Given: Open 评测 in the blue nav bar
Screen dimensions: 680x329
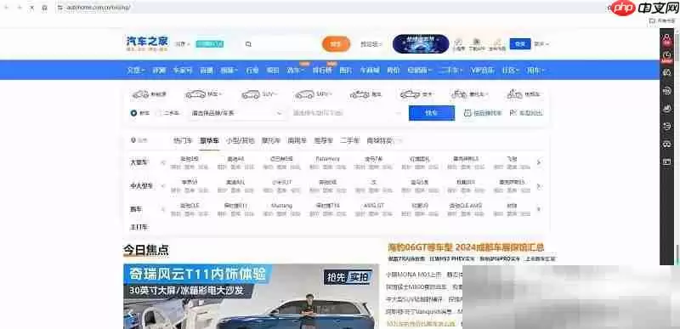Looking at the screenshot, I should 159,71.
